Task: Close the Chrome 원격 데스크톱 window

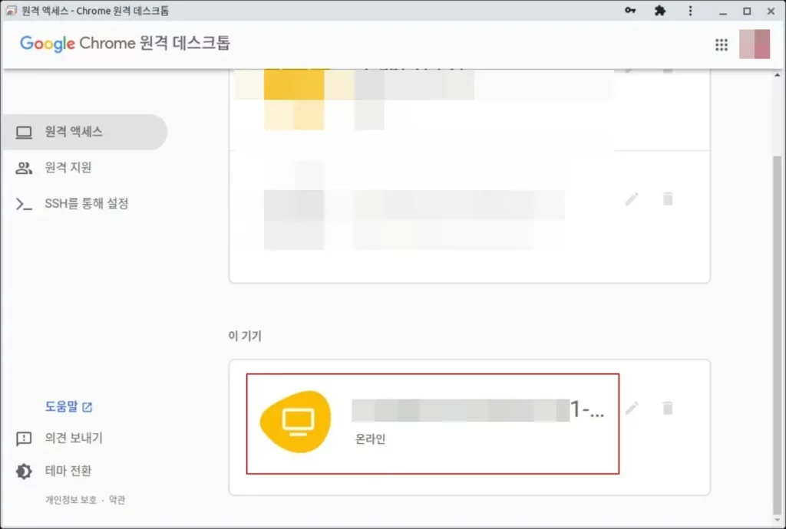Action: [x=771, y=11]
